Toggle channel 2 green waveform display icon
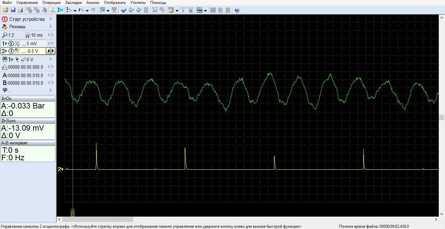The image size is (445, 229). point(17,51)
